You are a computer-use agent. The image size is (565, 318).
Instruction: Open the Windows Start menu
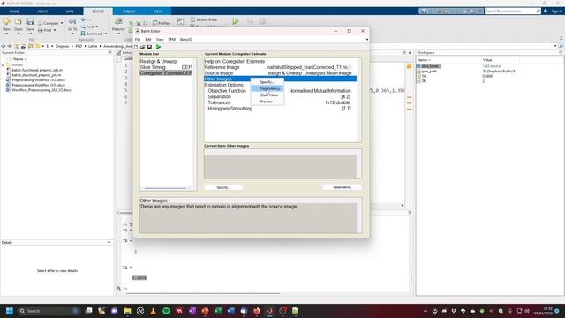coord(10,311)
